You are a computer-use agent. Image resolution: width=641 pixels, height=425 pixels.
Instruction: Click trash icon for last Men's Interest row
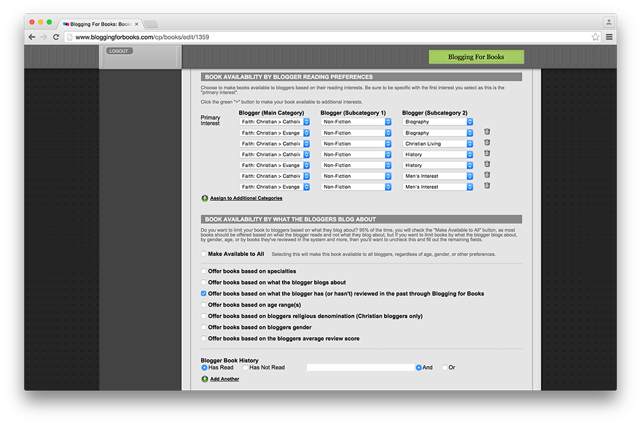tap(487, 186)
